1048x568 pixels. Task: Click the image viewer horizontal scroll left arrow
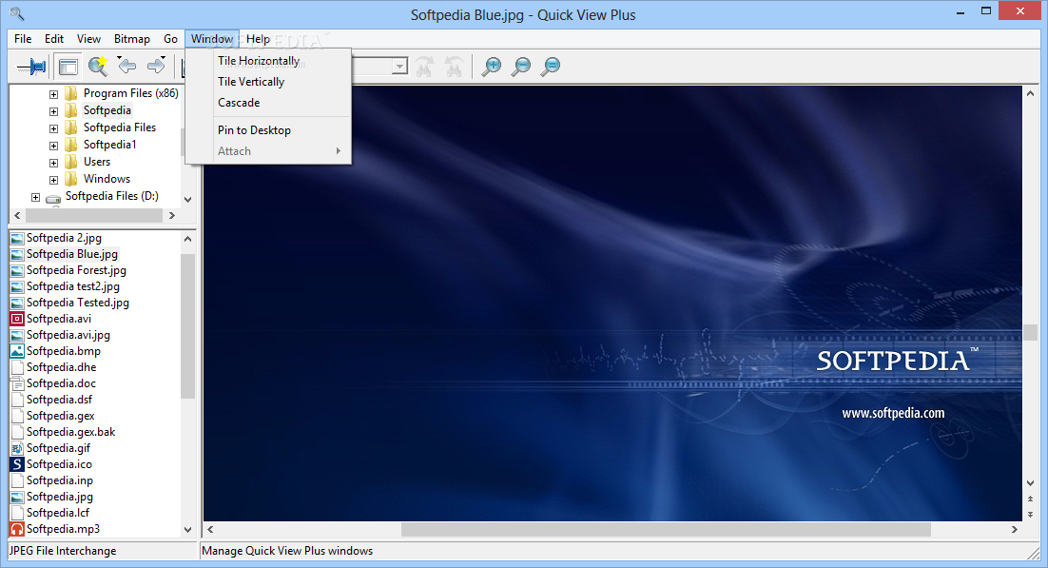[210, 529]
